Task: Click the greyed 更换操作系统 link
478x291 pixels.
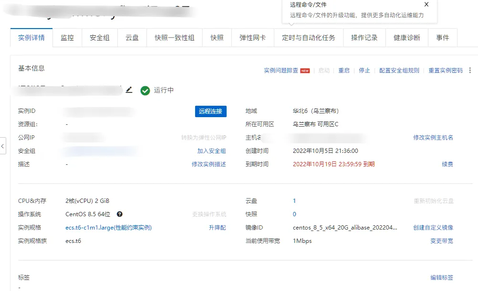Action: click(209, 214)
